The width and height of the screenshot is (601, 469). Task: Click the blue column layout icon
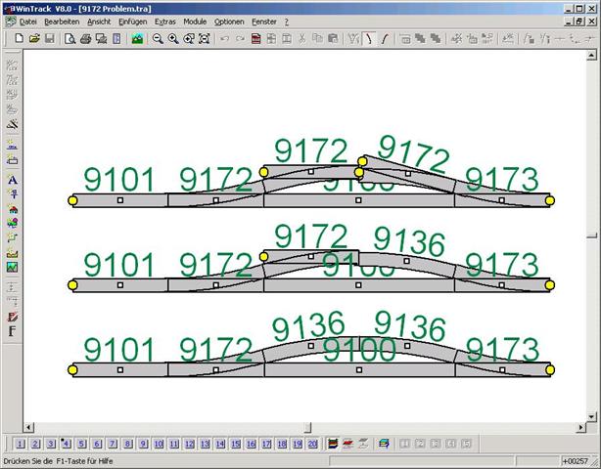116,38
